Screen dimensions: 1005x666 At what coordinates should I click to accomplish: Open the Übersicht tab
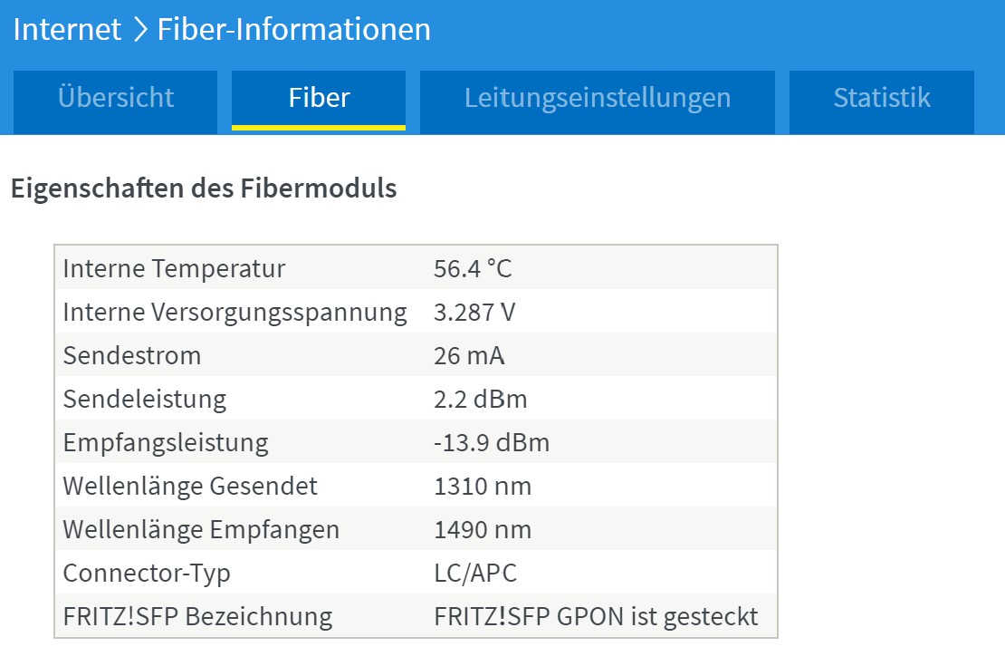115,102
